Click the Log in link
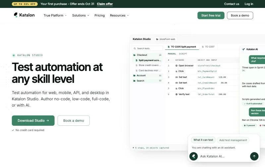 249,4
